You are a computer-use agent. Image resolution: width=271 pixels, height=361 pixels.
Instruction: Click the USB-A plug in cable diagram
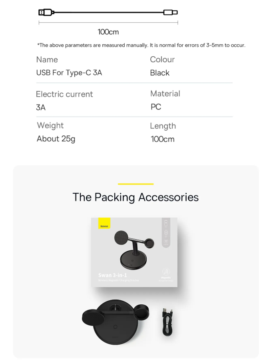pos(46,12)
